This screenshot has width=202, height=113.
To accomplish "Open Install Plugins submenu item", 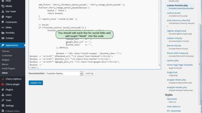I will (9, 68).
